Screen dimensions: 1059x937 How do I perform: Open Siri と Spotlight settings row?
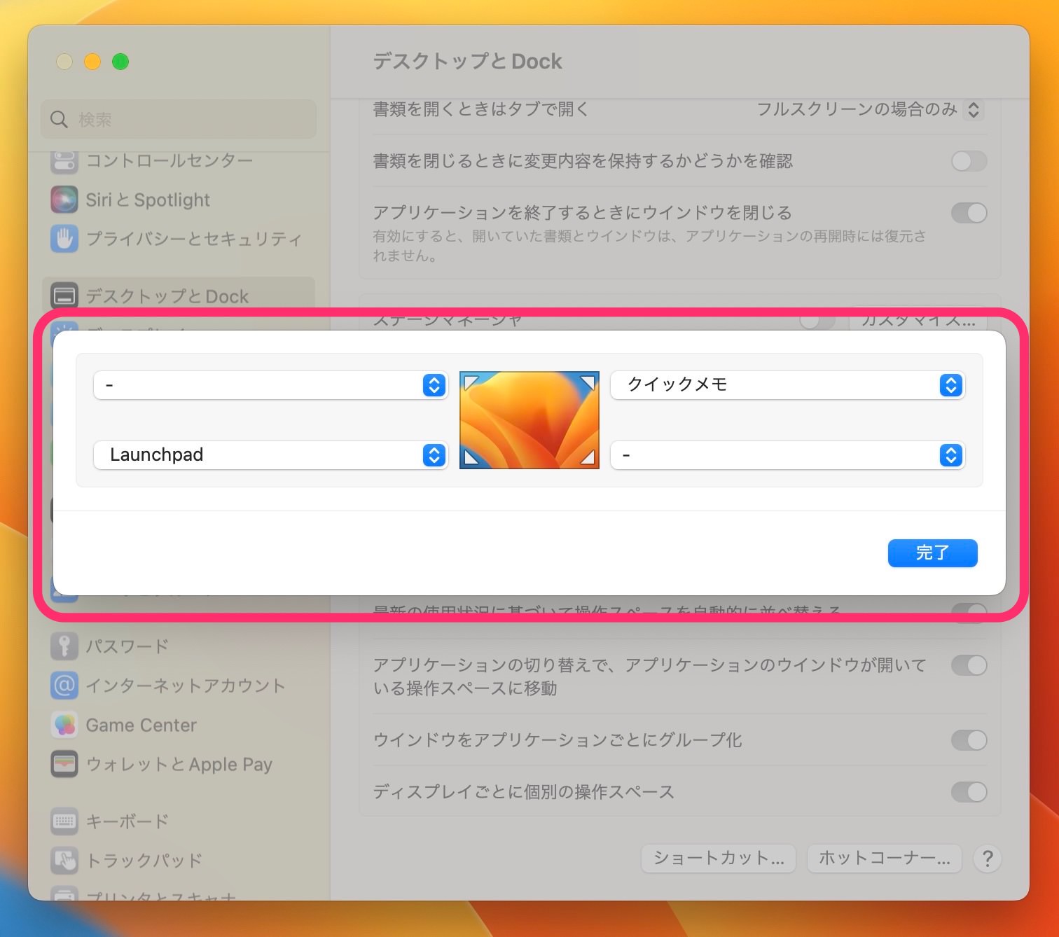click(x=179, y=200)
